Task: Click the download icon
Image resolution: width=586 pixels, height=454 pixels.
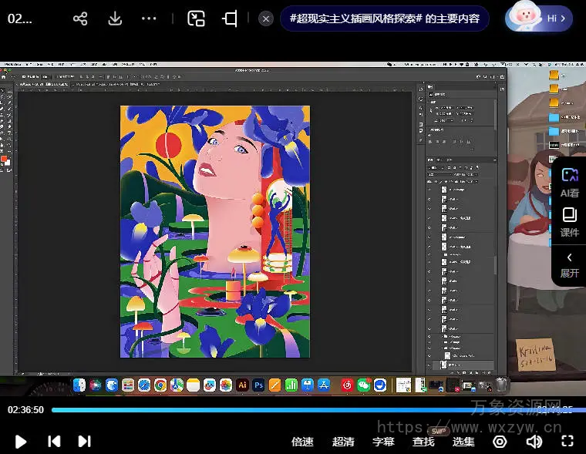Action: tap(115, 18)
